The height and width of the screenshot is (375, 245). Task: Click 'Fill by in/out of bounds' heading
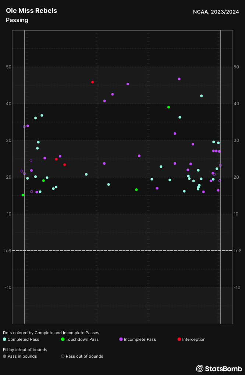pos(25,350)
